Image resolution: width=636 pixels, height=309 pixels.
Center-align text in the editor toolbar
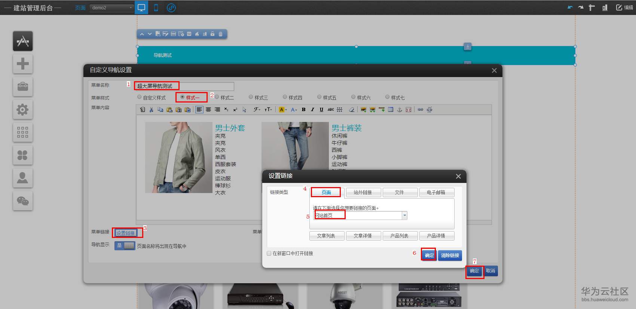coord(208,110)
